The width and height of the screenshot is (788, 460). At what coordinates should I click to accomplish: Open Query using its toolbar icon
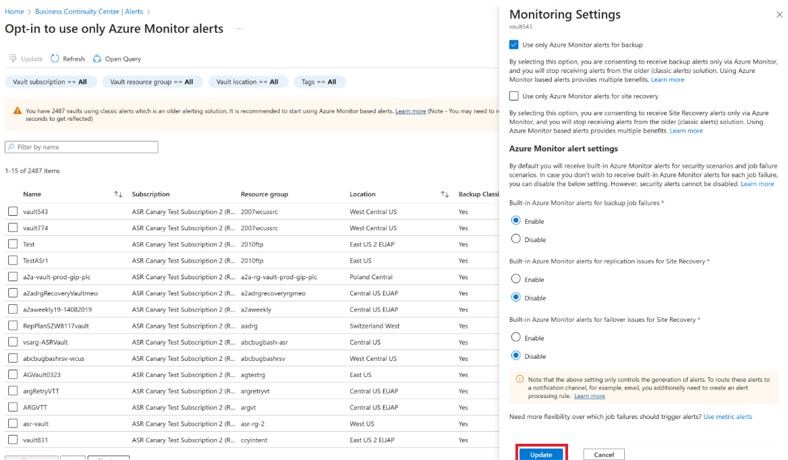97,59
